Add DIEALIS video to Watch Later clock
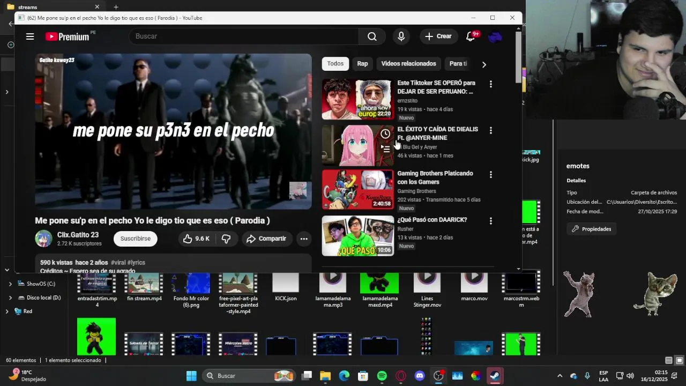Image resolution: width=686 pixels, height=386 pixels. 385,134
